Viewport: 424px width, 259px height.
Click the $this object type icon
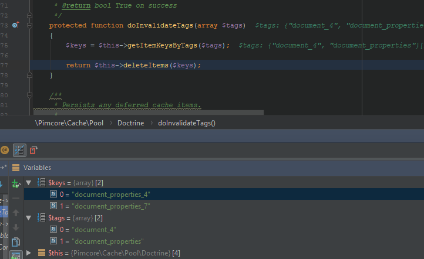click(x=42, y=253)
